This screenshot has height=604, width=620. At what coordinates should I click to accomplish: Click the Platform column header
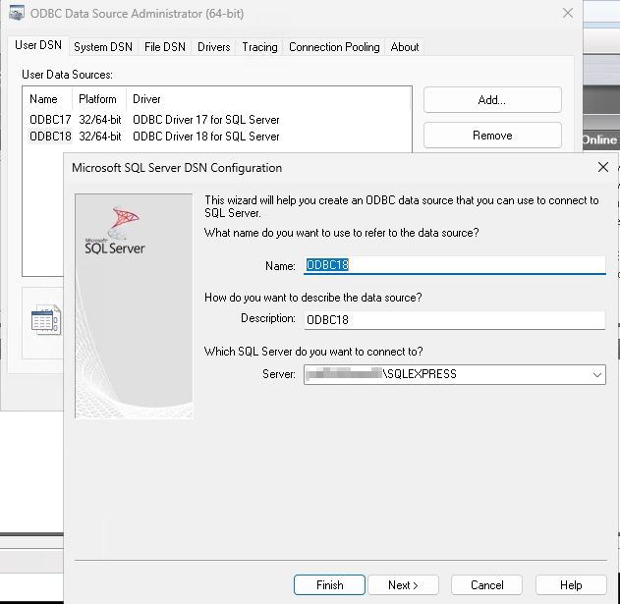[99, 99]
